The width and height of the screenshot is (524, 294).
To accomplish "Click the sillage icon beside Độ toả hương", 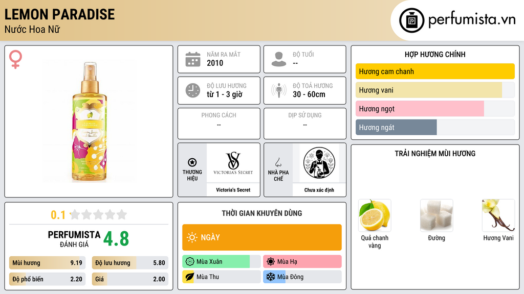I will click(279, 90).
